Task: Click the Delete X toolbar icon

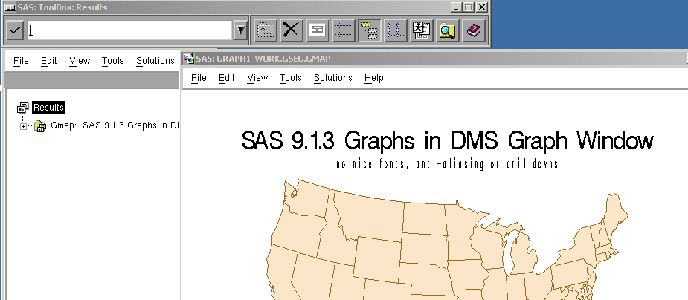Action: pyautogui.click(x=292, y=30)
